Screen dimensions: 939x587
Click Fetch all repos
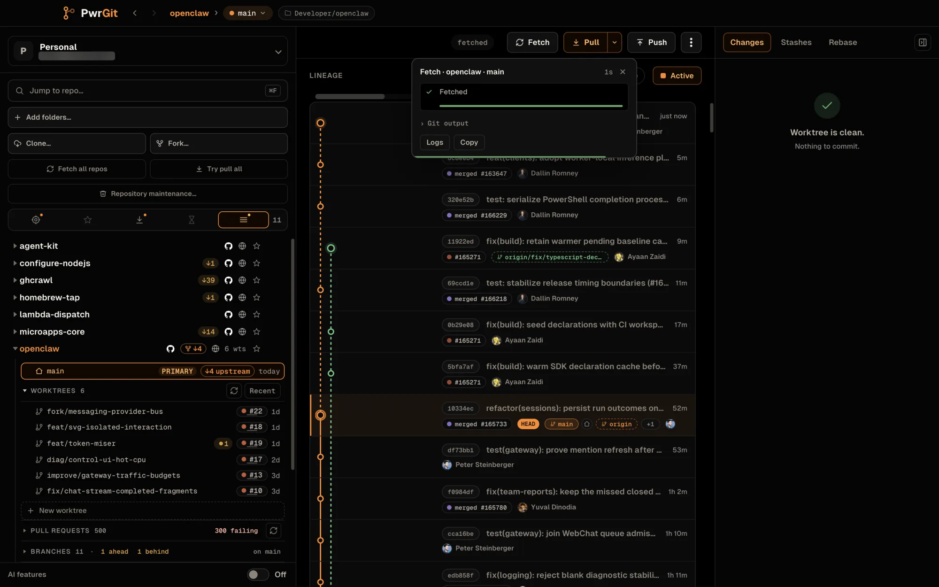(x=77, y=169)
